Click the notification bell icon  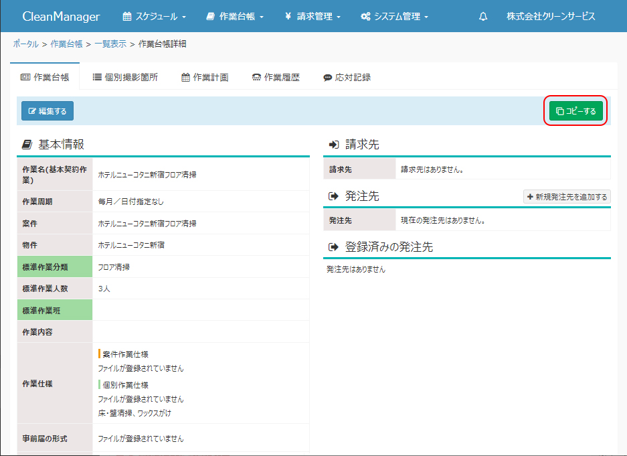click(483, 17)
